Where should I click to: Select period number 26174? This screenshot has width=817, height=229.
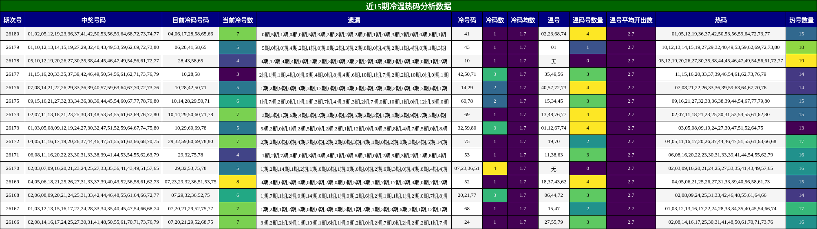pyautogui.click(x=13, y=114)
